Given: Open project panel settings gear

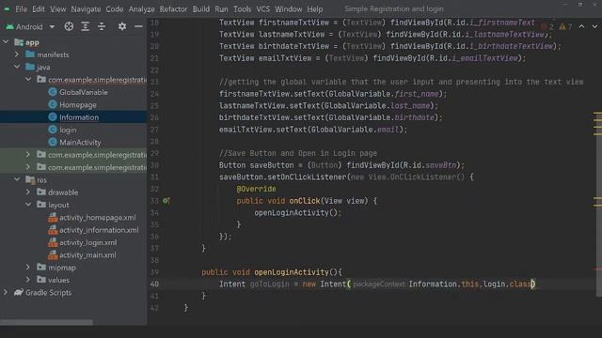Looking at the screenshot, I should click(122, 26).
